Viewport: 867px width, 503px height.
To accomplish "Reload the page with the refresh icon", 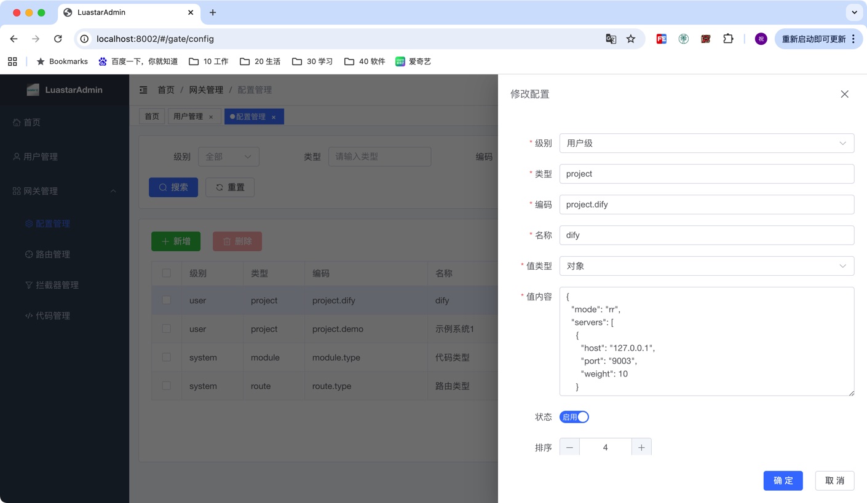I will 58,39.
